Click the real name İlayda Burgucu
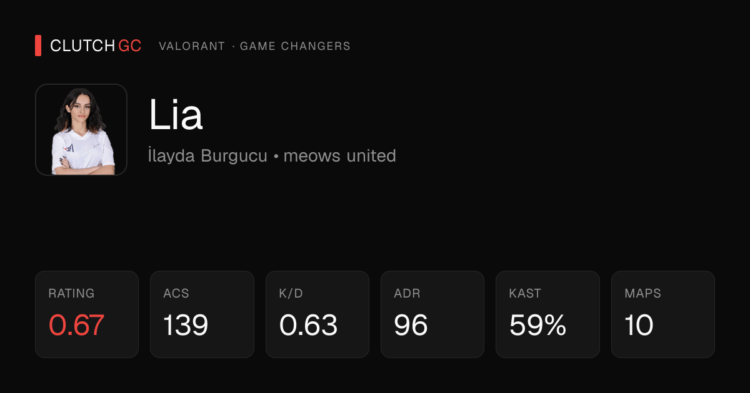The image size is (750, 393). (208, 155)
